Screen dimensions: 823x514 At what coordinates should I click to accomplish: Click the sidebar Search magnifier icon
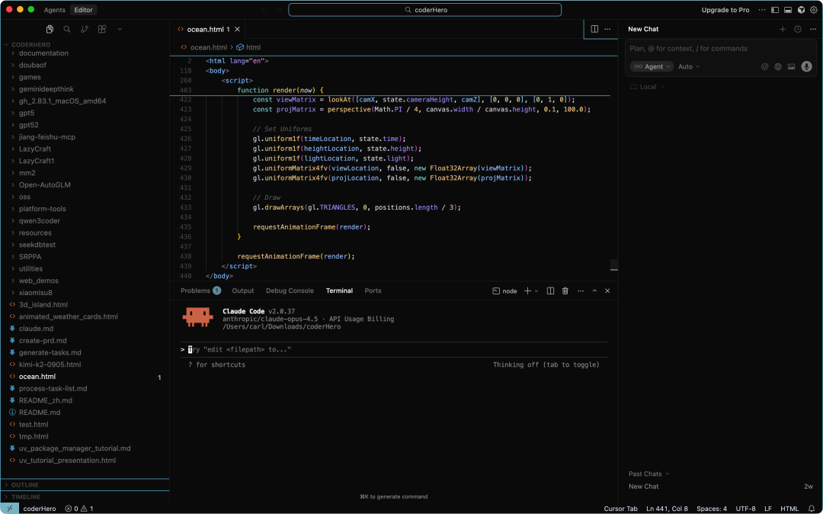click(x=67, y=29)
